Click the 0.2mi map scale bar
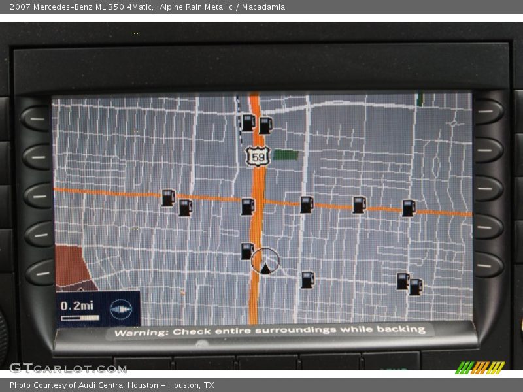Screen dimensions: 523x392 [x=80, y=318]
